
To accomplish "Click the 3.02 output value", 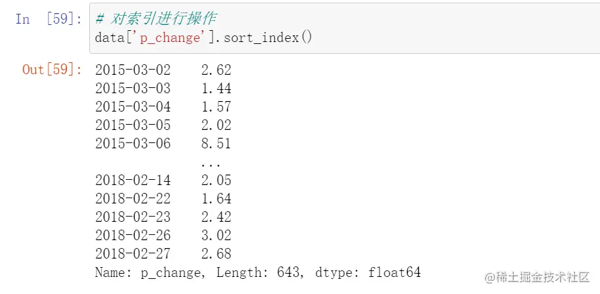I will click(x=217, y=235).
